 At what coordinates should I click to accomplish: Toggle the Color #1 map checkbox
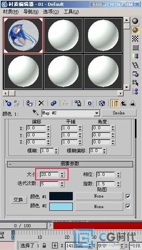[128, 196]
